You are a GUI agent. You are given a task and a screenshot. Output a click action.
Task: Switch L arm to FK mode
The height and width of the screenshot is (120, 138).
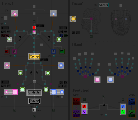point(65,28)
